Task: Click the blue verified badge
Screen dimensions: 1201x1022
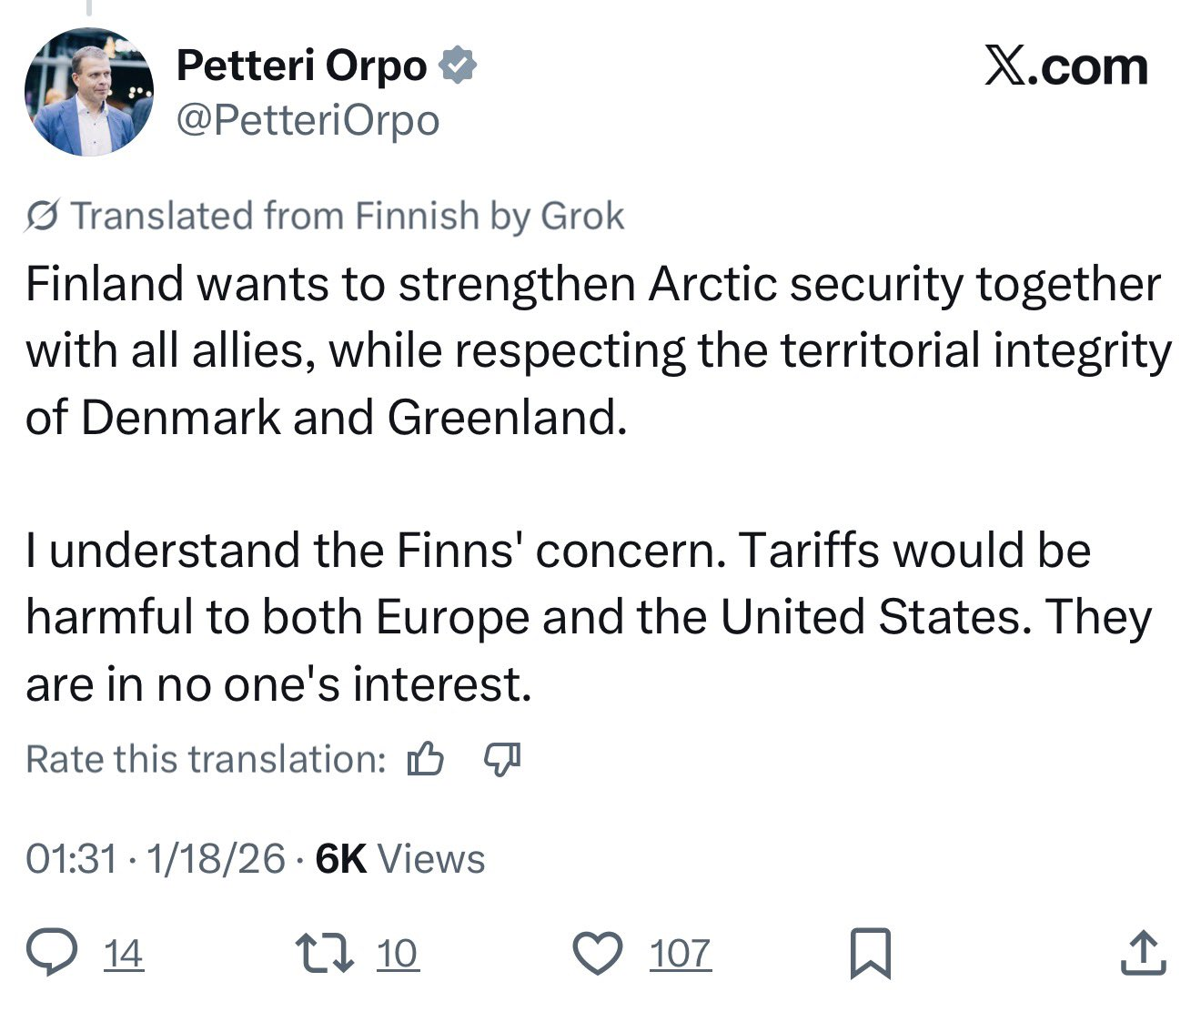Action: point(458,66)
